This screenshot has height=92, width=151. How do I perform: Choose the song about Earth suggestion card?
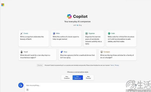point(34,39)
